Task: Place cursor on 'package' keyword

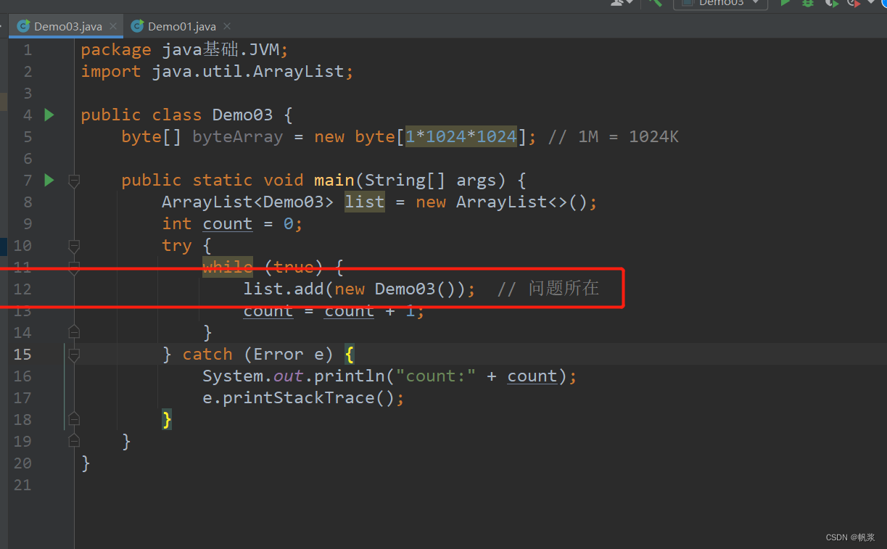Action: coord(116,50)
